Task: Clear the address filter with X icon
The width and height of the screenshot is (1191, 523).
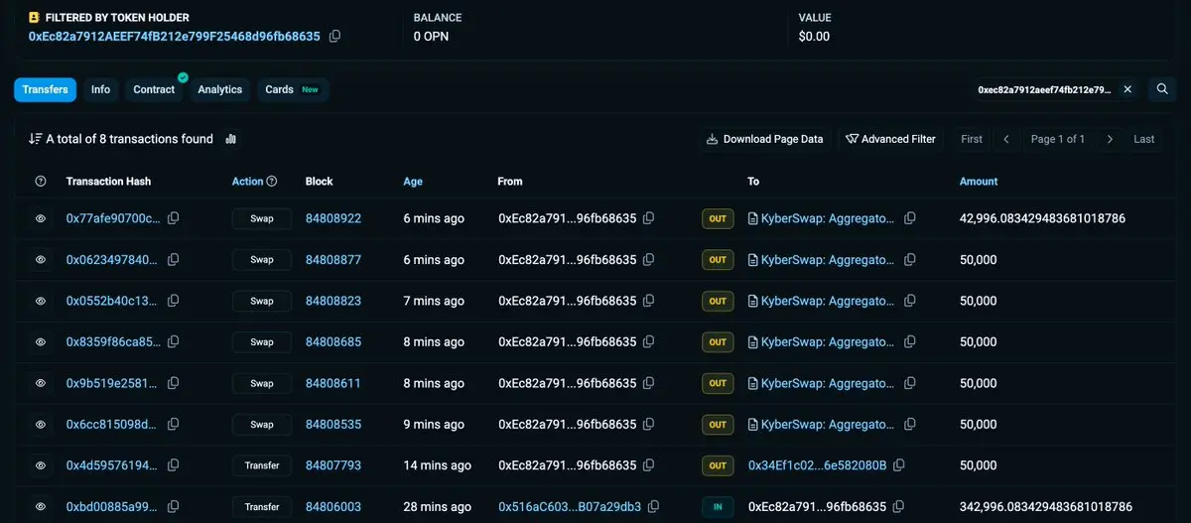Action: pos(1127,89)
